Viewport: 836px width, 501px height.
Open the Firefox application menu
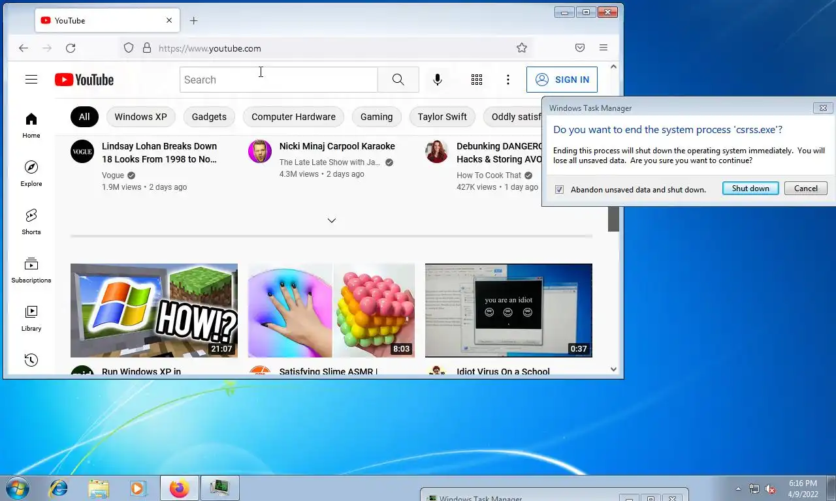point(603,48)
